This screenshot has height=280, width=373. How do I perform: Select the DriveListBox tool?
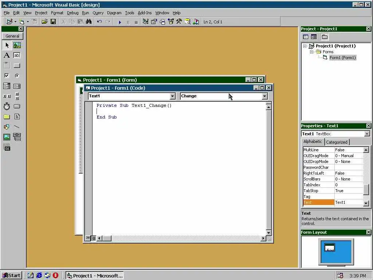[17, 106]
